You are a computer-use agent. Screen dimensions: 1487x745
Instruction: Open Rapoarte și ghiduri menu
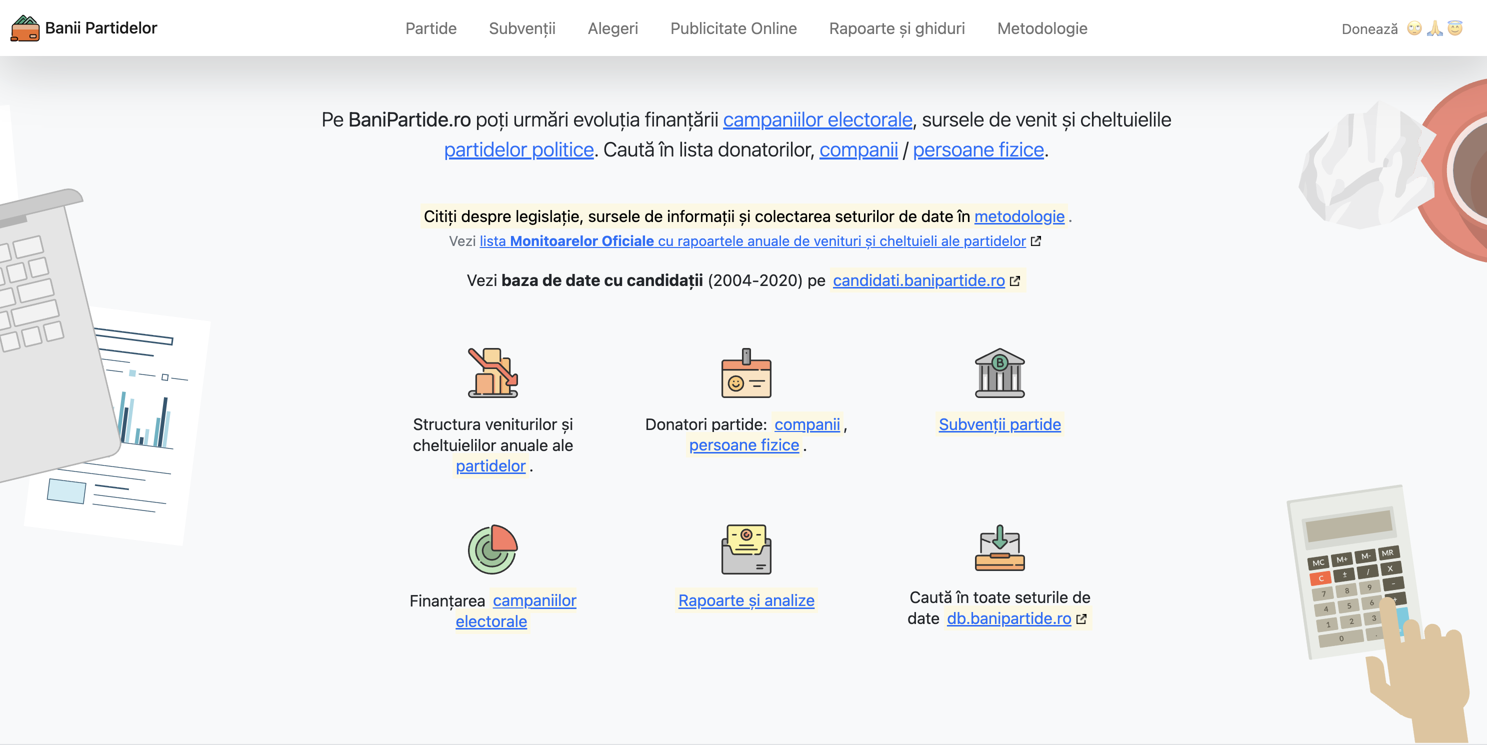pyautogui.click(x=896, y=28)
